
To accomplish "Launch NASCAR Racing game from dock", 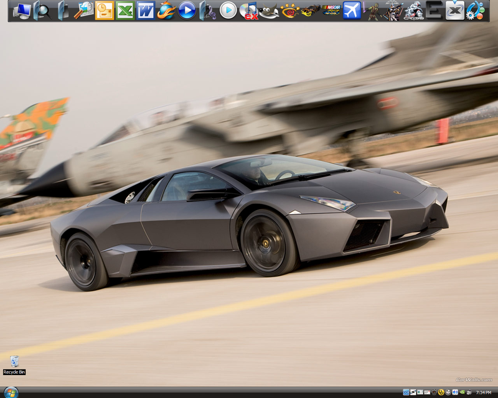I will tap(331, 10).
